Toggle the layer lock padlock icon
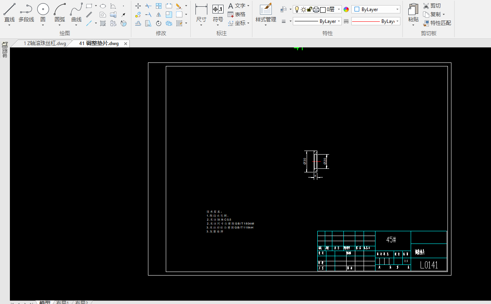The height and width of the screenshot is (304, 491). point(310,9)
